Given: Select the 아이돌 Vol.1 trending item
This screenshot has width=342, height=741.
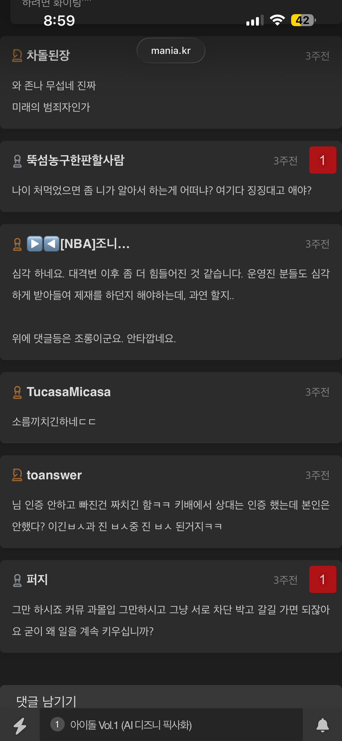Looking at the screenshot, I should coord(131,725).
